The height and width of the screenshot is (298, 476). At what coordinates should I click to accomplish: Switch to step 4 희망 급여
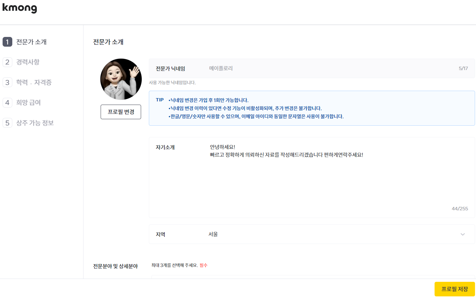point(22,102)
